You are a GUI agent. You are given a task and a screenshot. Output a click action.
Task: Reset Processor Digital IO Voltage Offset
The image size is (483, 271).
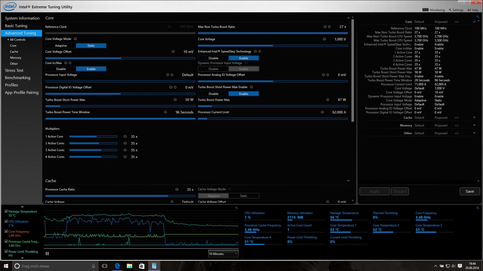point(175,87)
